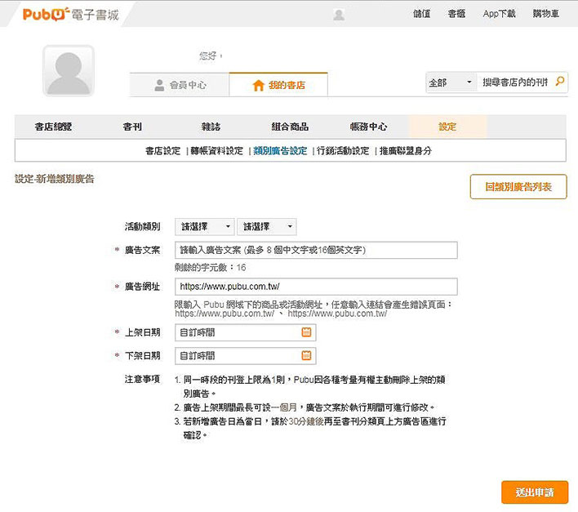Open App下載 link

pyautogui.click(x=499, y=14)
